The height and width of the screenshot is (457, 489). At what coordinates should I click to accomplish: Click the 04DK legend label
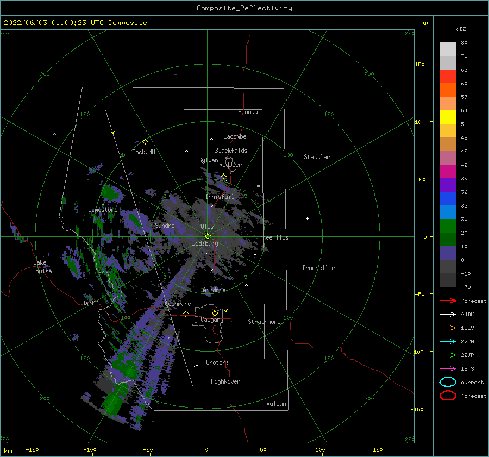[467, 315]
